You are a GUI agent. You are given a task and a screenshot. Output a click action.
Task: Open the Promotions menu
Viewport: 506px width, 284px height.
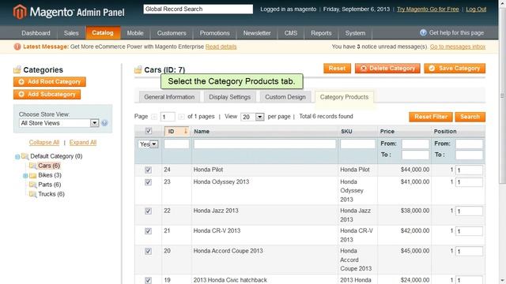(214, 33)
